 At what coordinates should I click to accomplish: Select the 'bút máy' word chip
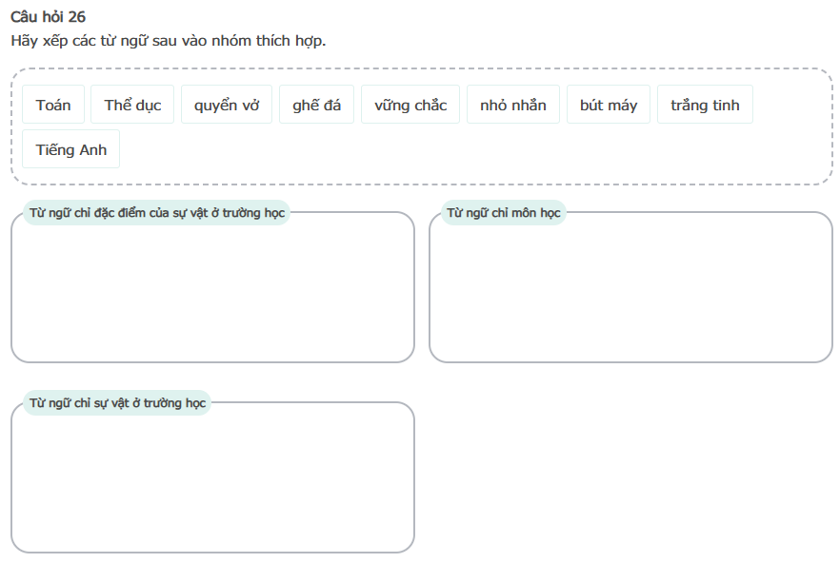point(608,105)
